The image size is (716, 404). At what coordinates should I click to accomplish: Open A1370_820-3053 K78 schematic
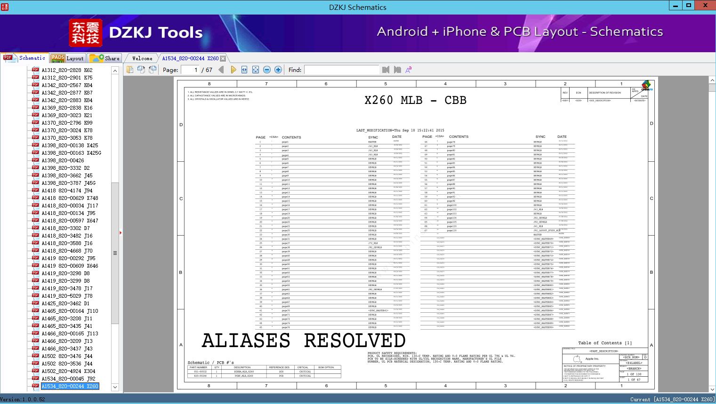pyautogui.click(x=67, y=138)
